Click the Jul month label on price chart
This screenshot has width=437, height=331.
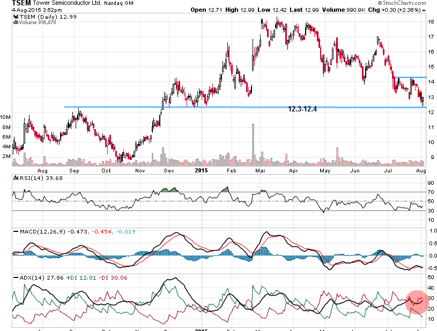click(x=388, y=171)
